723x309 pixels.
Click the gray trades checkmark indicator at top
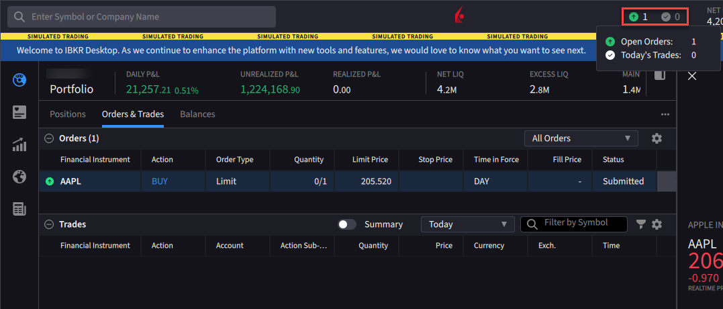(671, 17)
